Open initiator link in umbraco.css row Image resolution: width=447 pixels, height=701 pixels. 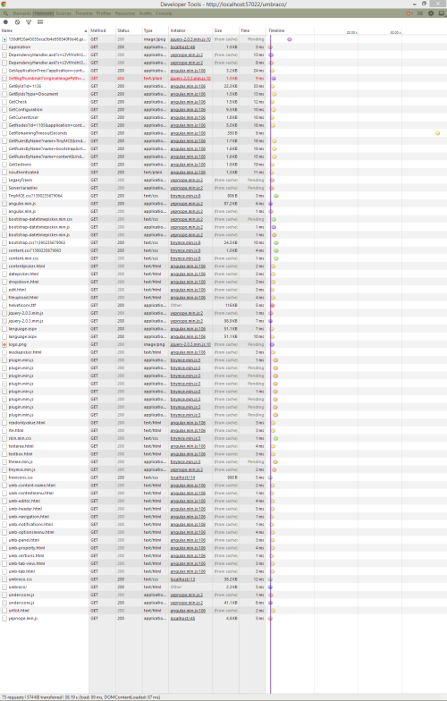(x=182, y=579)
